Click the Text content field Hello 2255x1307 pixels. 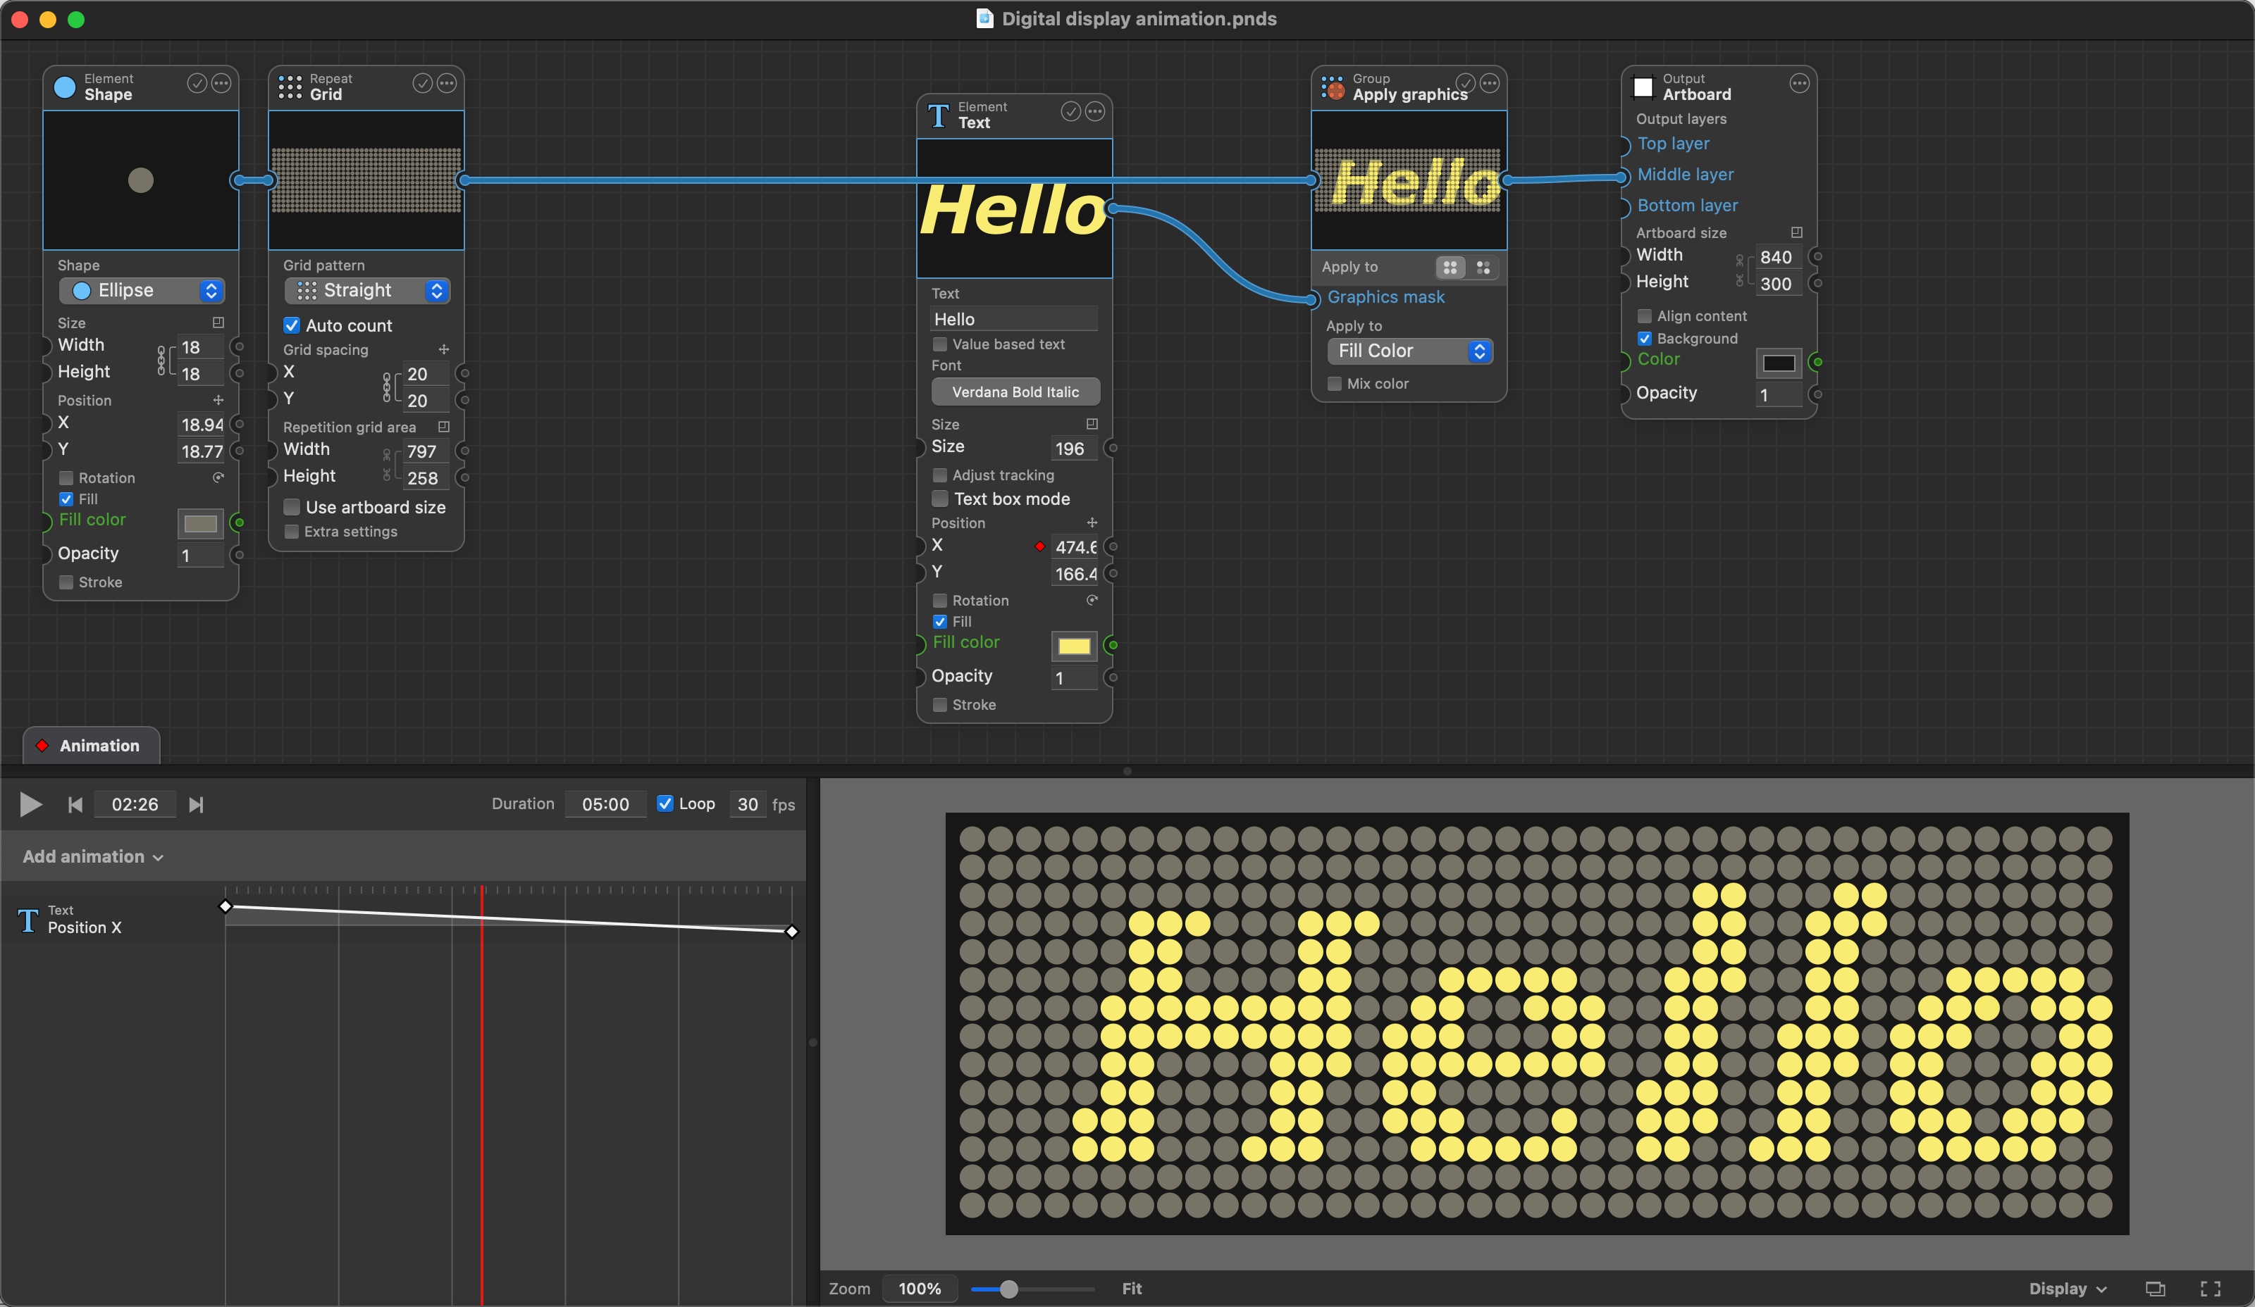pyautogui.click(x=1014, y=319)
